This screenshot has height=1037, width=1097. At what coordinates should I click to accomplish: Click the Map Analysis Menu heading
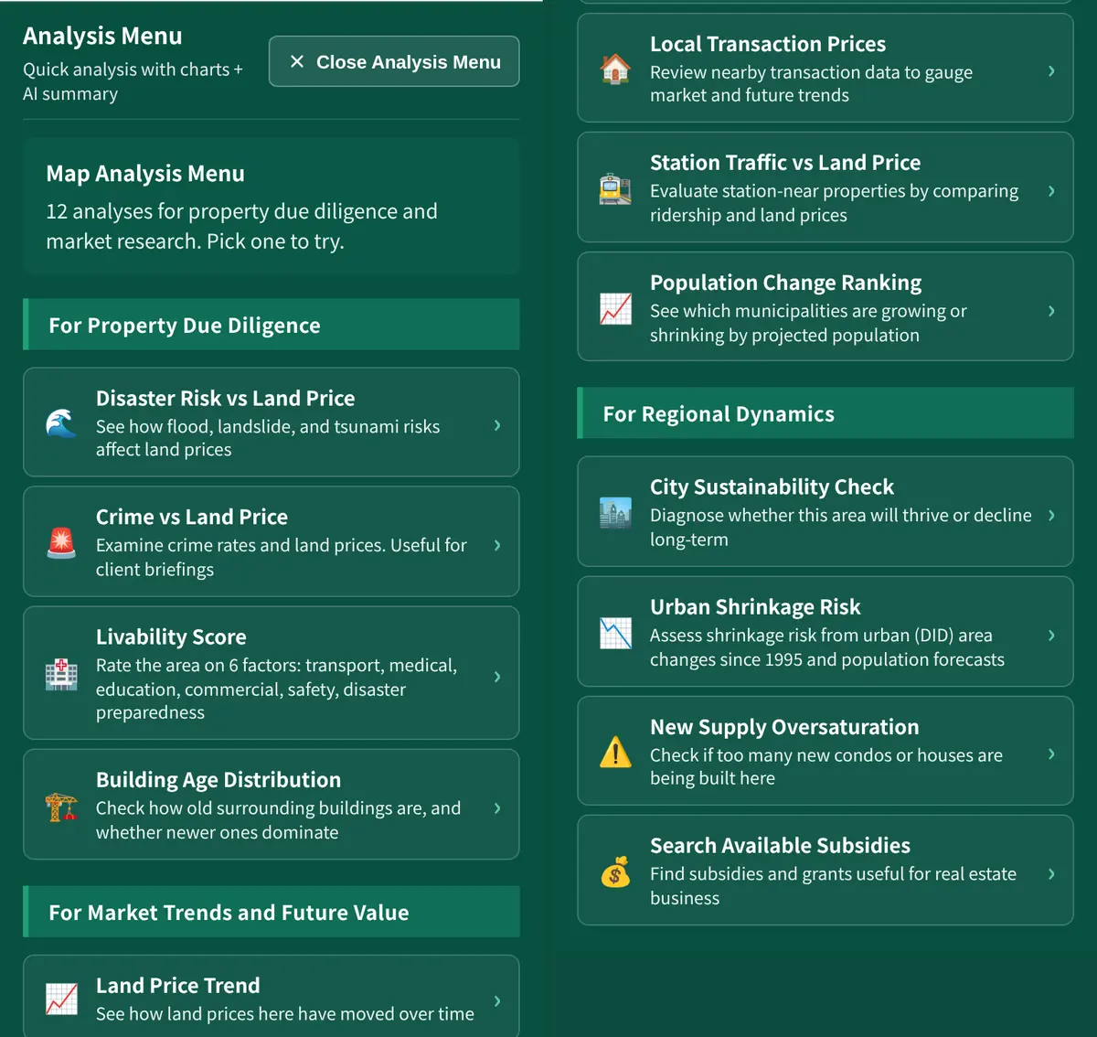pyautogui.click(x=145, y=174)
